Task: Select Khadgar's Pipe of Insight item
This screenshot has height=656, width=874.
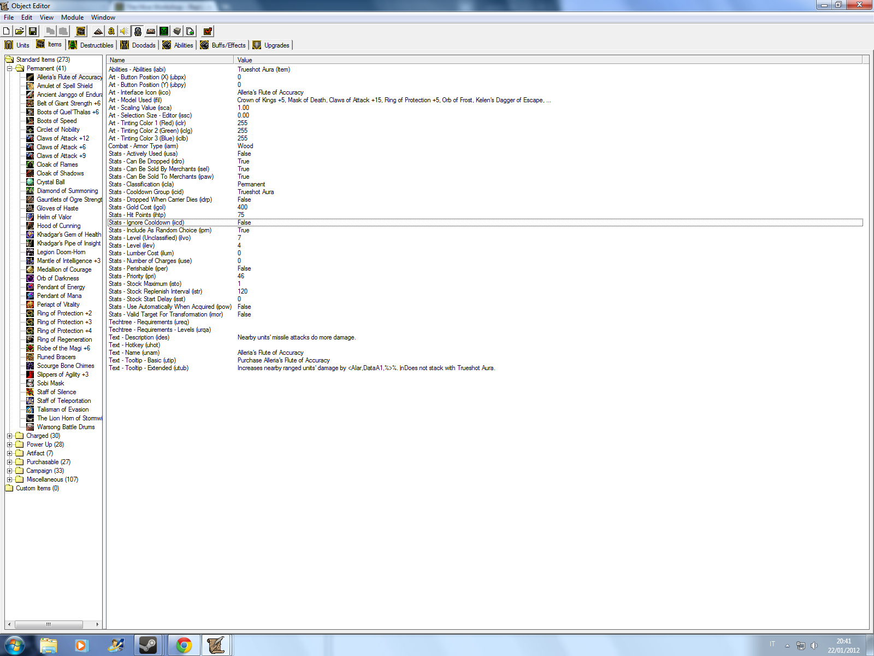Action: 69,243
